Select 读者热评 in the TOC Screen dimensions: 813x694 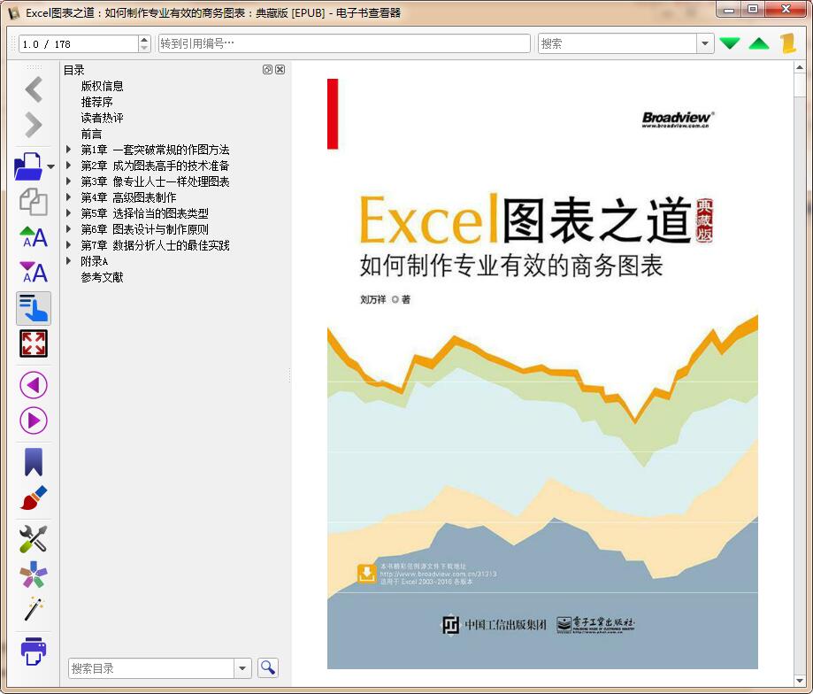pyautogui.click(x=102, y=118)
